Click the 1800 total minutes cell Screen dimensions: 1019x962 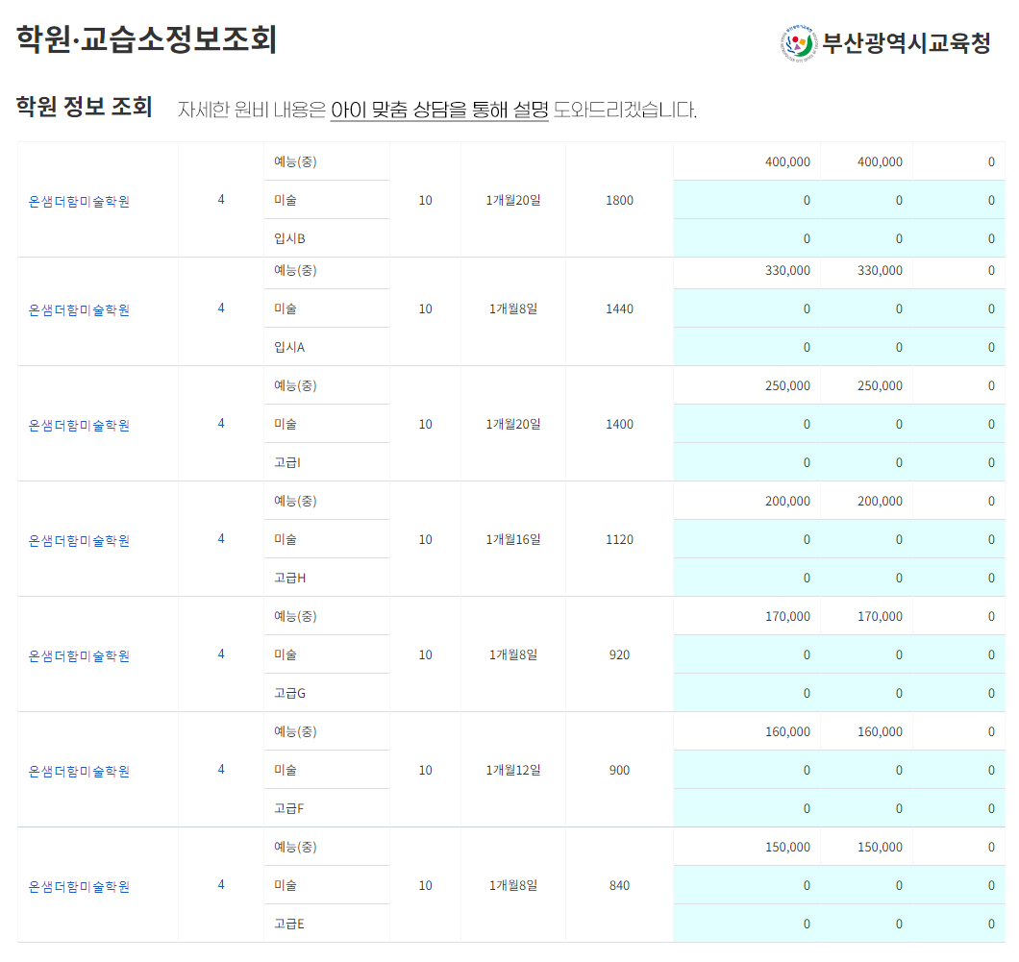(x=619, y=200)
